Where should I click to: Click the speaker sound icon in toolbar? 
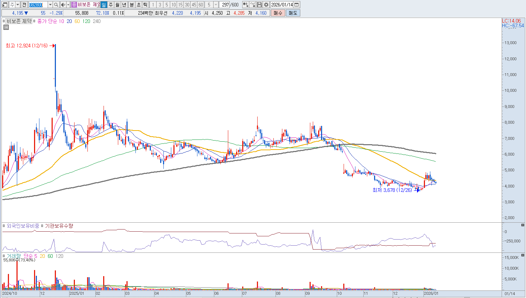click(63, 5)
